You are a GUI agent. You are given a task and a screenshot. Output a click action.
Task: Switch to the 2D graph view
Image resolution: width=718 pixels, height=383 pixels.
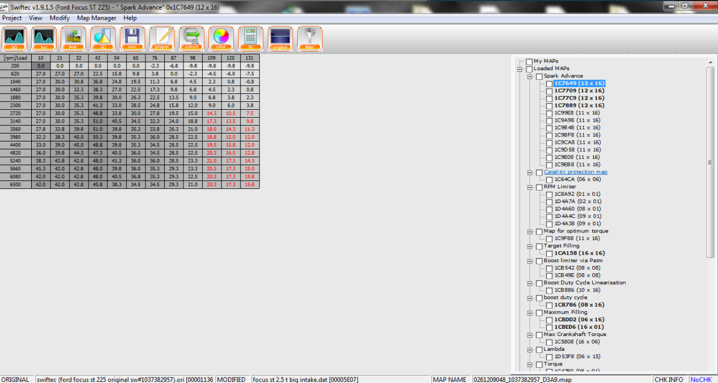coord(15,38)
